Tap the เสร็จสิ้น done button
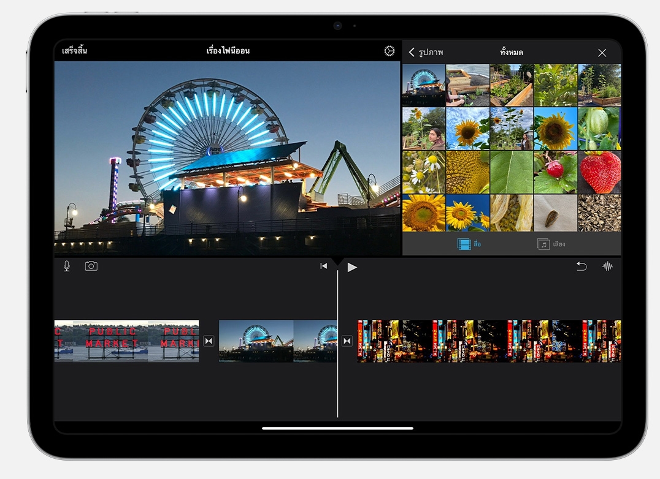The height and width of the screenshot is (479, 660). [x=74, y=51]
